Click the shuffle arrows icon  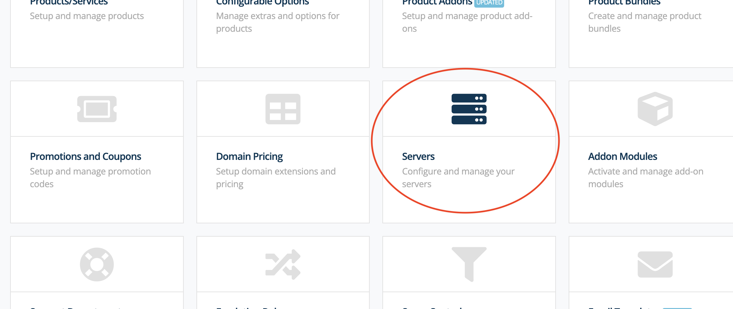pyautogui.click(x=283, y=264)
